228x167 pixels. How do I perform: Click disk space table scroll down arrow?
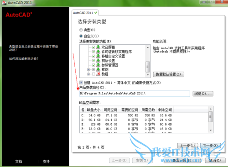click(x=211, y=130)
